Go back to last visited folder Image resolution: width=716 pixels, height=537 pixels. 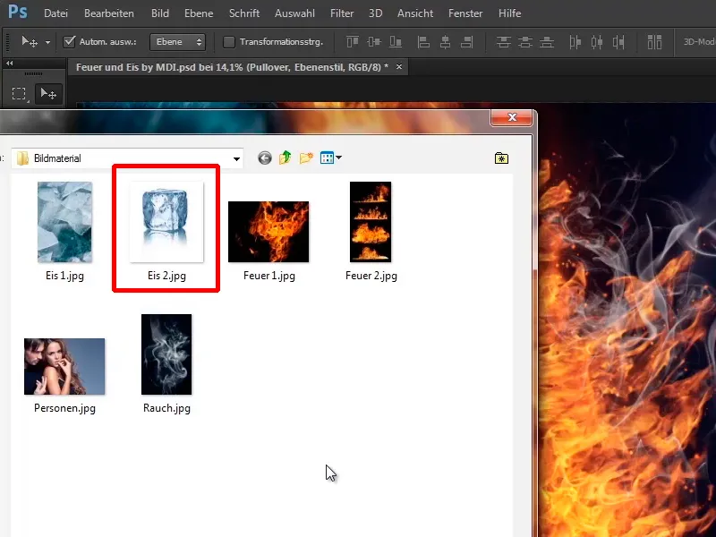tap(265, 158)
